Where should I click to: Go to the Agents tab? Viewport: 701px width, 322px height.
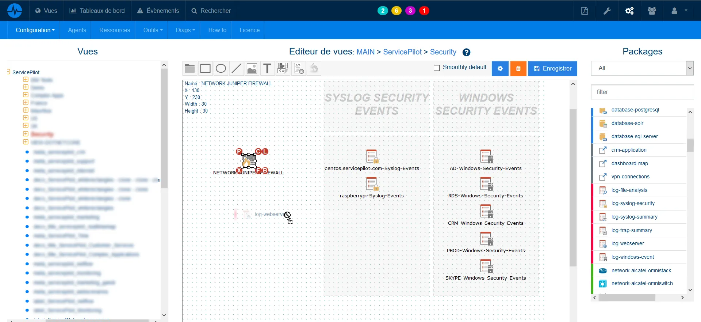click(x=77, y=30)
